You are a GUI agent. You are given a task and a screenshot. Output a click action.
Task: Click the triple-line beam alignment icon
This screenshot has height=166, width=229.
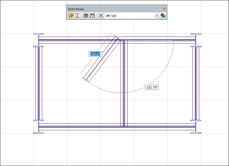[86, 16]
